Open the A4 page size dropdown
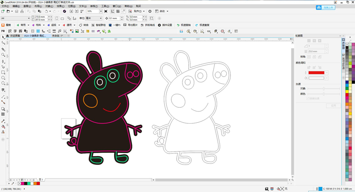 coord(29,18)
